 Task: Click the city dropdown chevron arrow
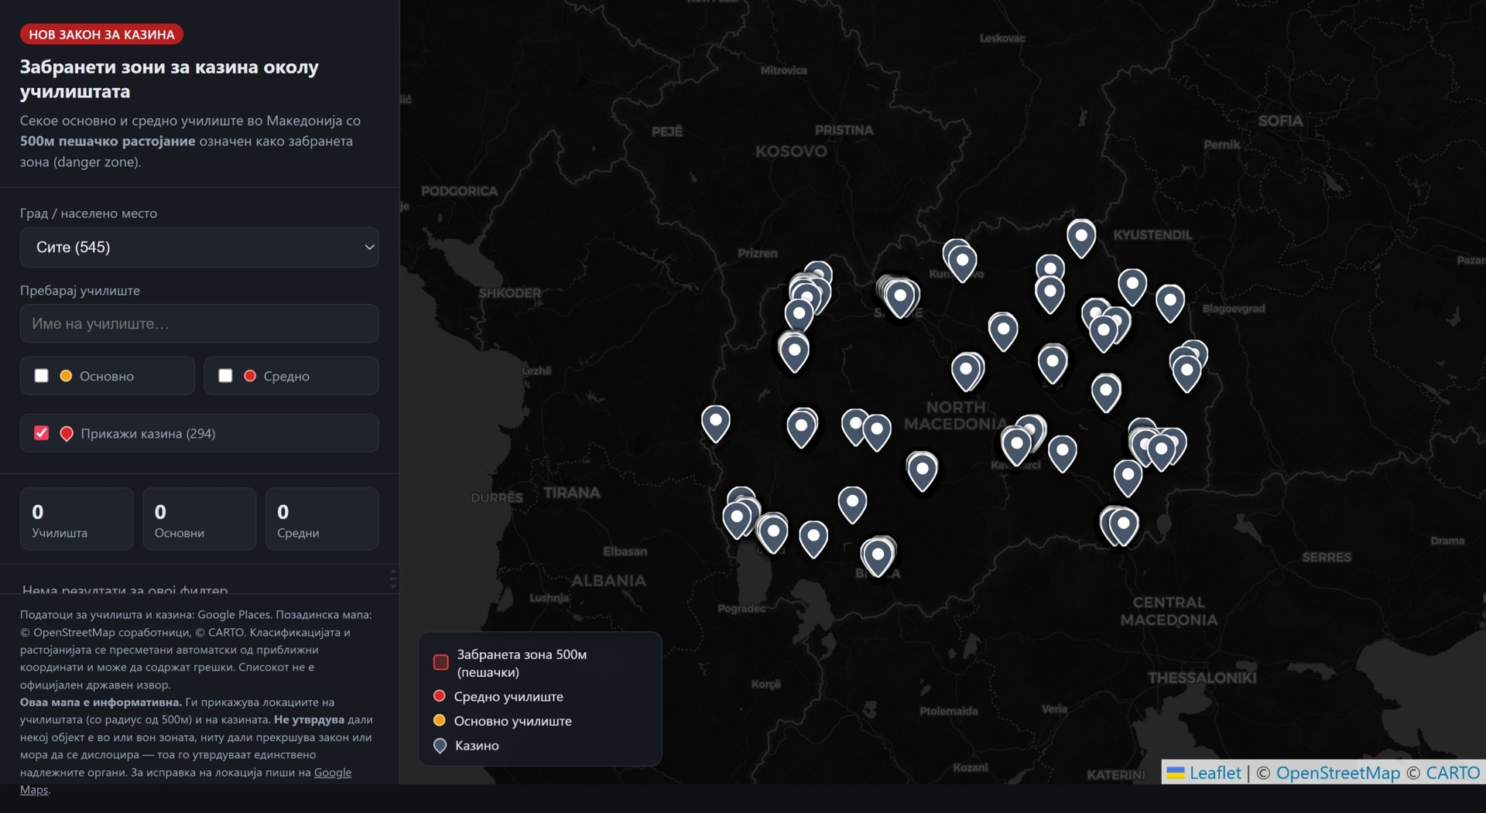coord(369,248)
